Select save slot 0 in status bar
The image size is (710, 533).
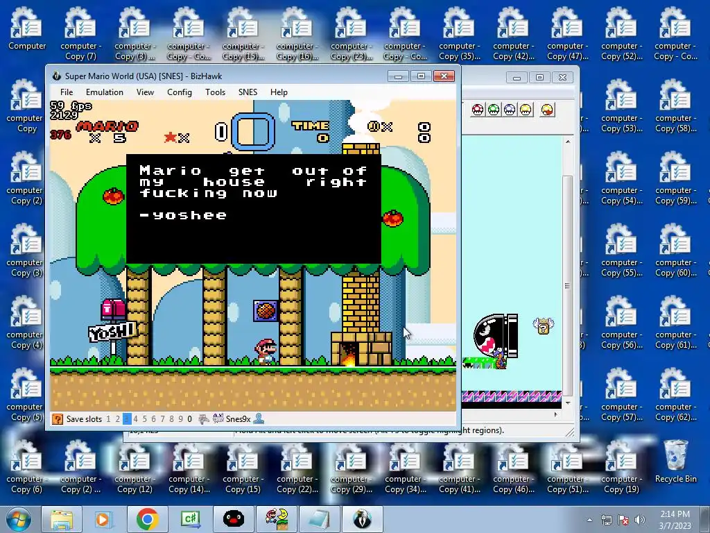190,419
